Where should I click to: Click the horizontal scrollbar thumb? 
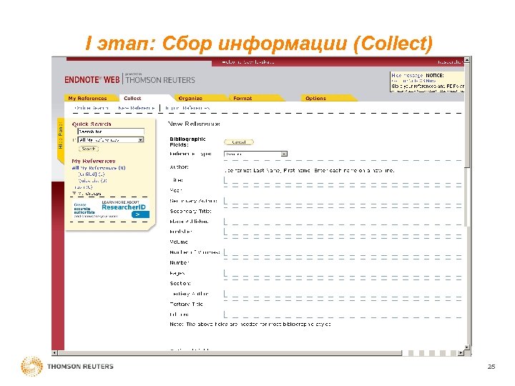point(230,353)
